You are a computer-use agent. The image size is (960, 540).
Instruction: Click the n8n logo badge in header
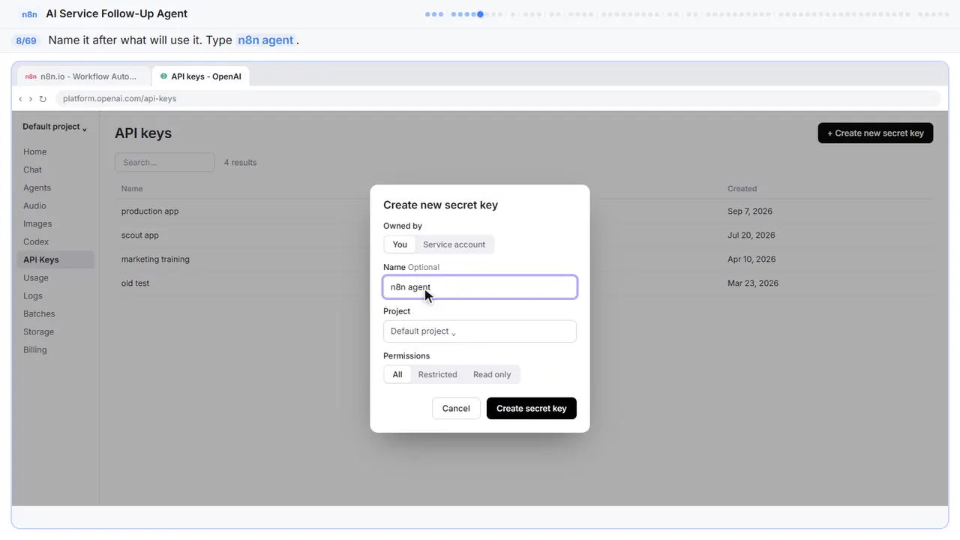(x=29, y=14)
